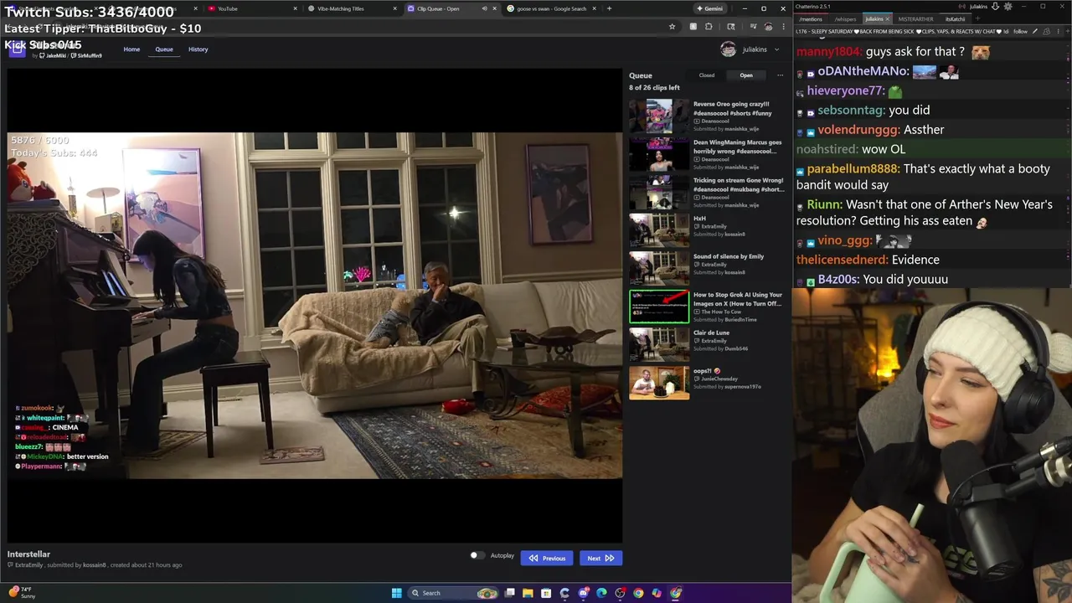Open Chatterino /whispers tab
Viewport: 1072px width, 603px height.
(x=846, y=19)
